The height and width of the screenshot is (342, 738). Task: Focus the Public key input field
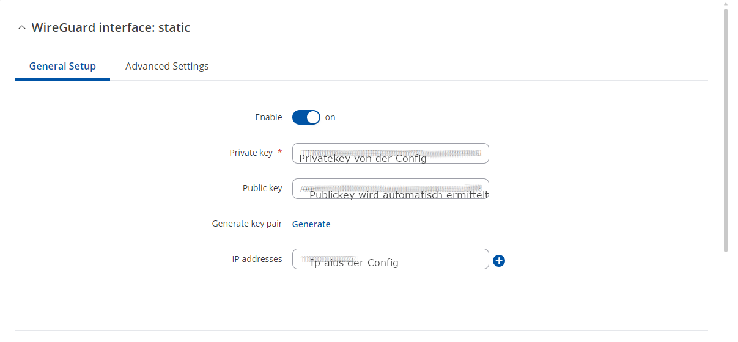click(x=390, y=189)
